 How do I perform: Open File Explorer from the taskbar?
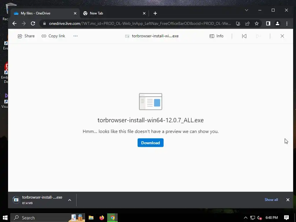click(x=91, y=218)
